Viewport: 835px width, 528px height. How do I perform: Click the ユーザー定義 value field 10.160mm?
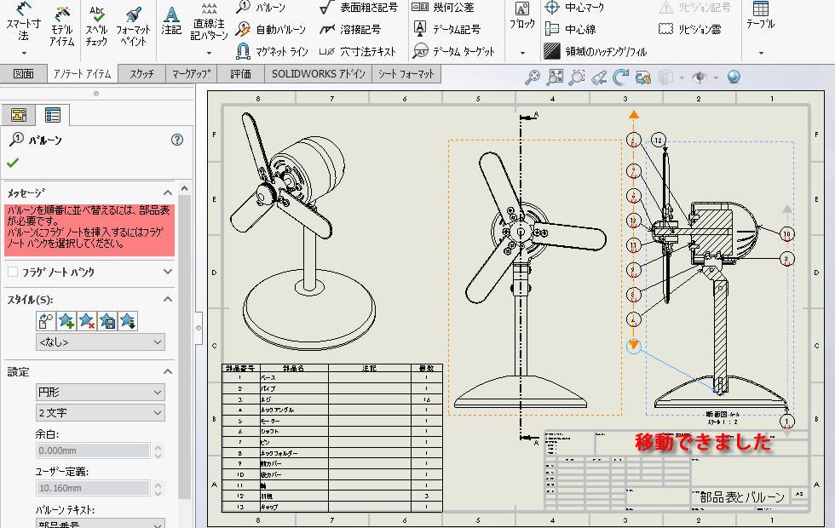pyautogui.click(x=93, y=488)
